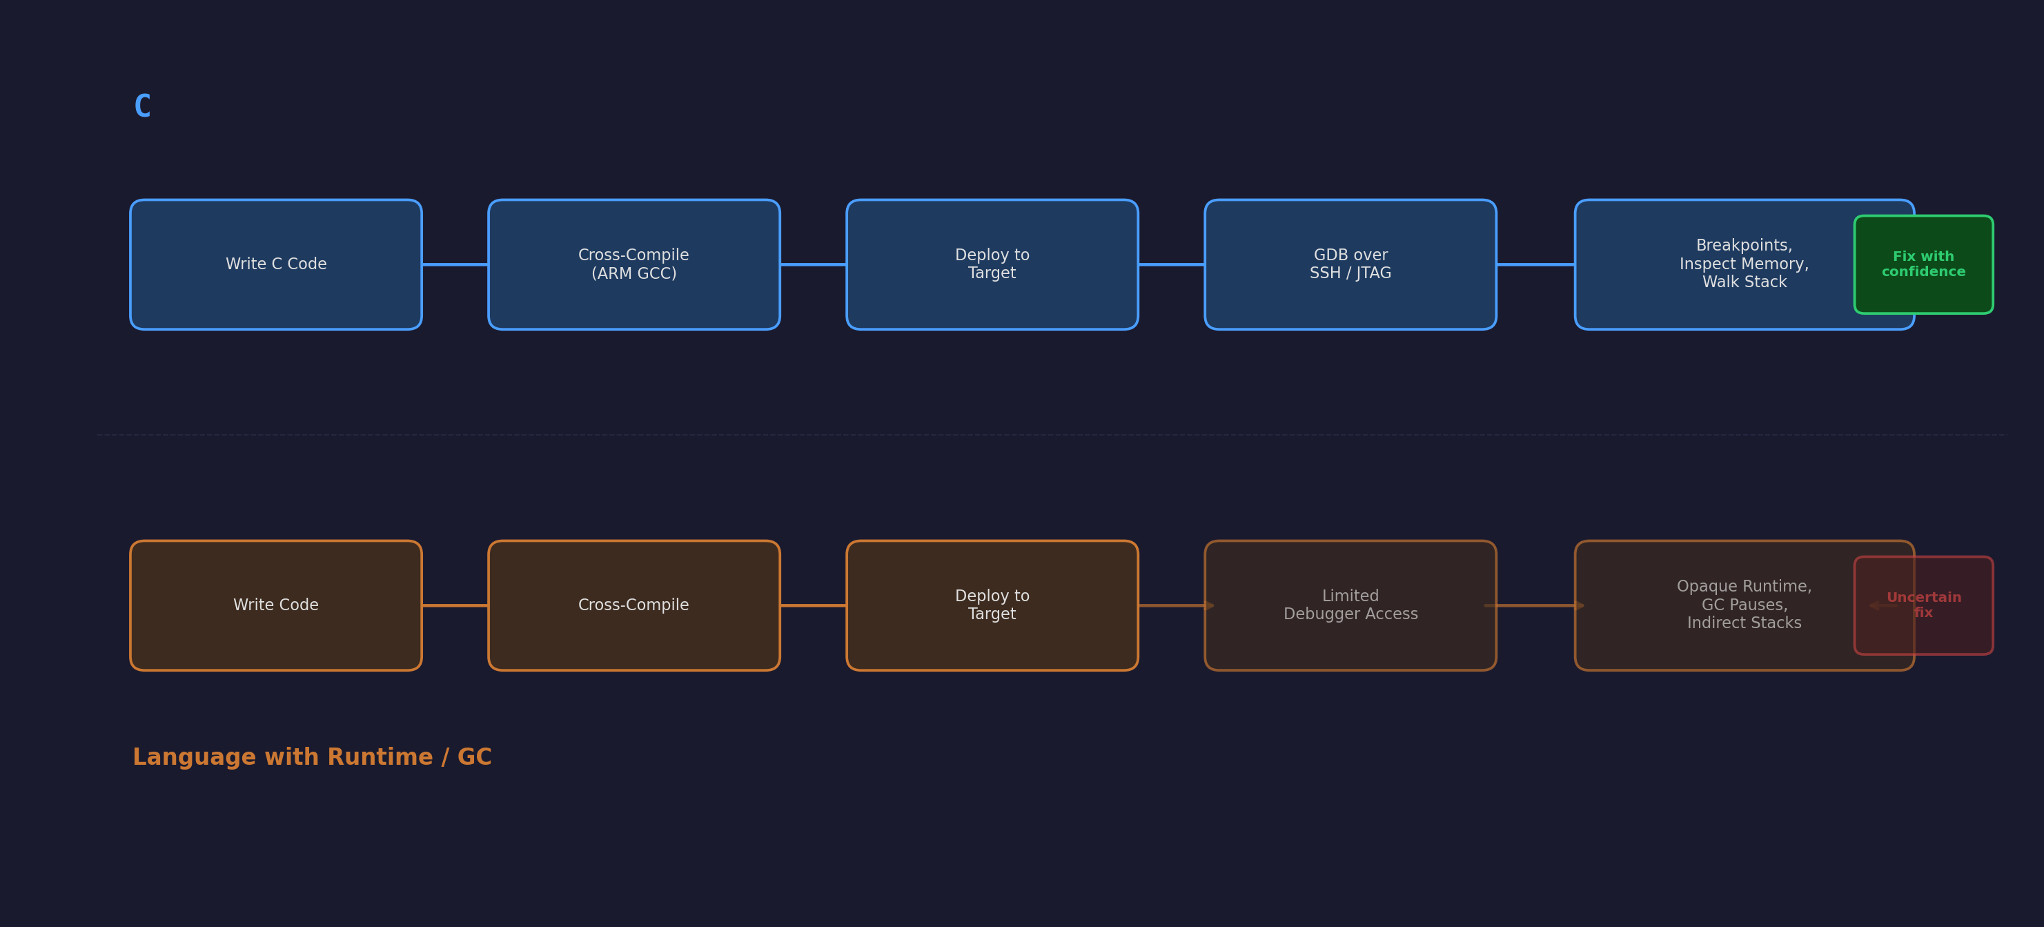The width and height of the screenshot is (2044, 927).
Task: Click the connector between Write C Code and Cross-Compile
Action: [455, 264]
